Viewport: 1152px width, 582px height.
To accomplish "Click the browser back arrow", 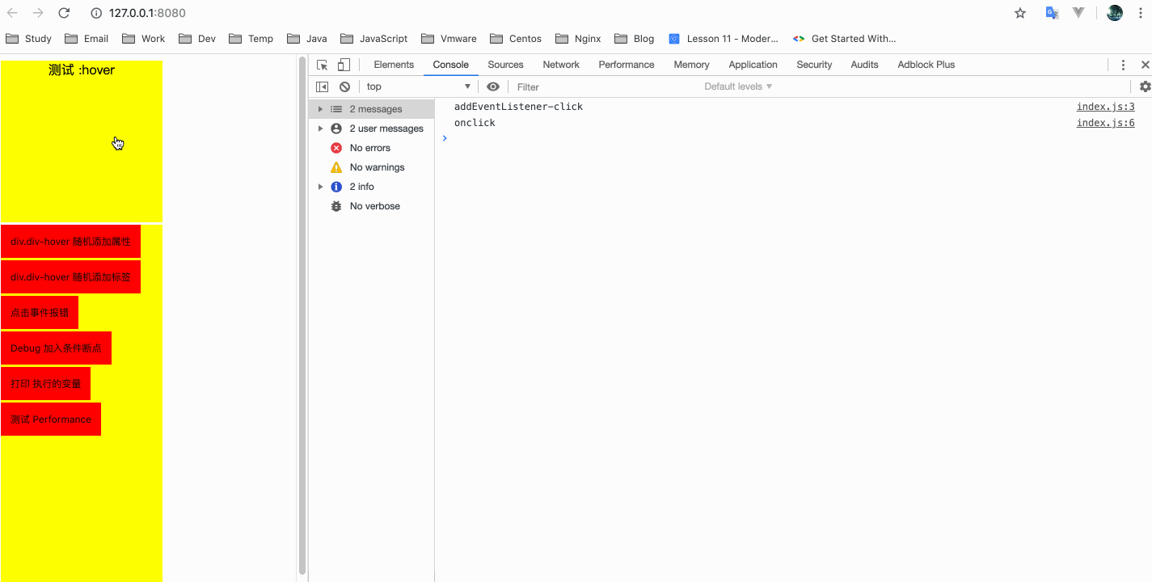I will (x=12, y=13).
